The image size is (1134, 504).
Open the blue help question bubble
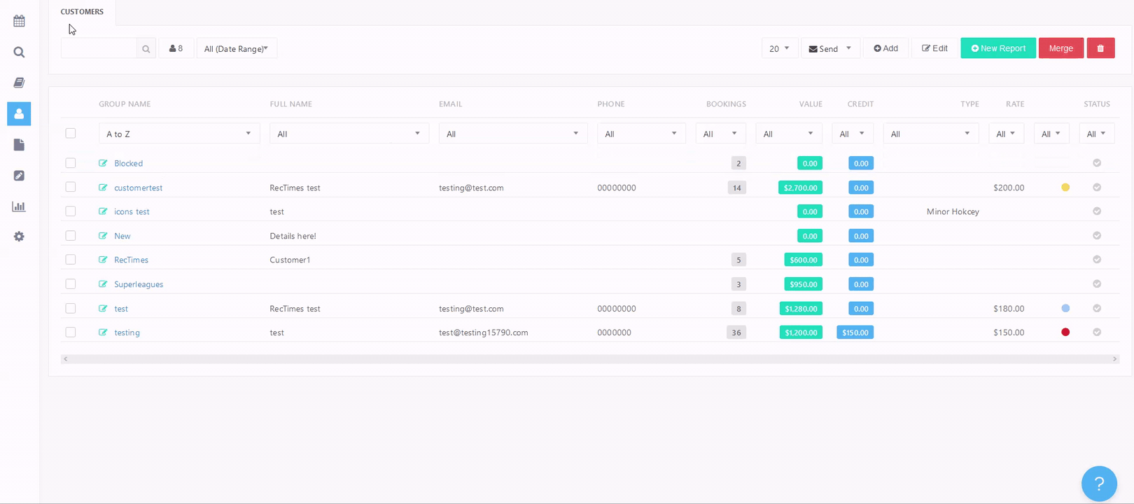tap(1099, 484)
